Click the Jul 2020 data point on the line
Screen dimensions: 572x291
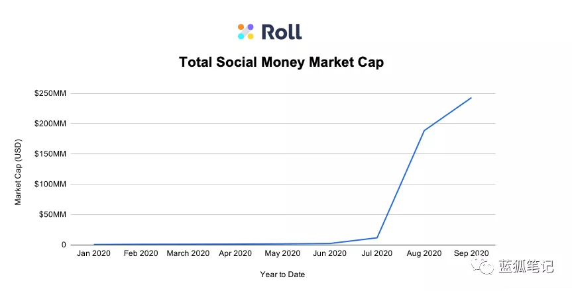coord(377,237)
